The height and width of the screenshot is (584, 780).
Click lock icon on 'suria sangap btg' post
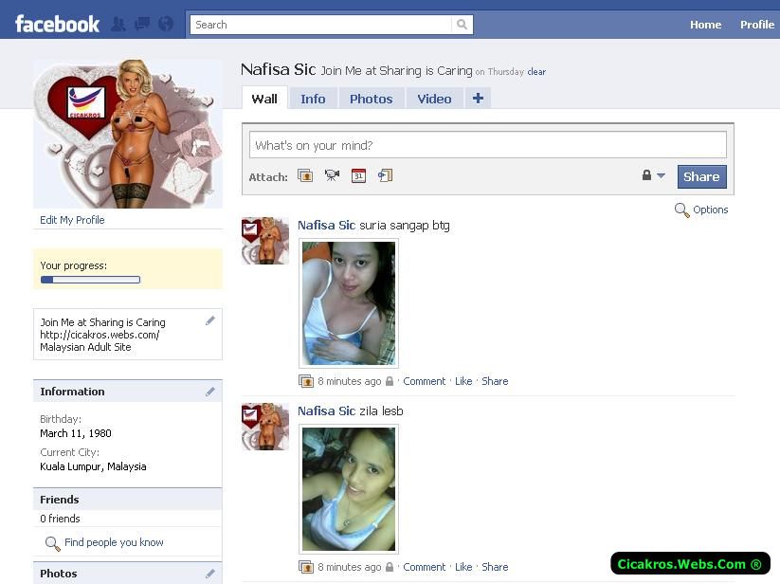click(x=390, y=381)
